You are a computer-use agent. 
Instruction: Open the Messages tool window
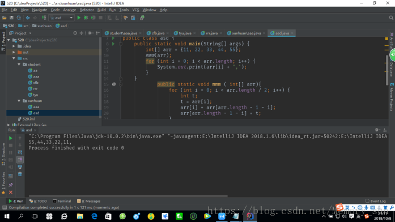click(88, 201)
